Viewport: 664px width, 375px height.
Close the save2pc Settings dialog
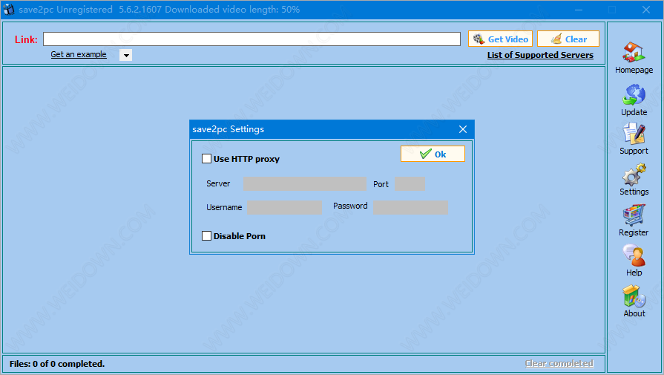463,129
